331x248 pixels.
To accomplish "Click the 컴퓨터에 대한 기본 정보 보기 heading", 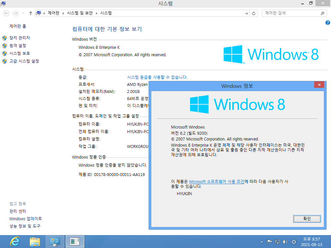I will 107,29.
